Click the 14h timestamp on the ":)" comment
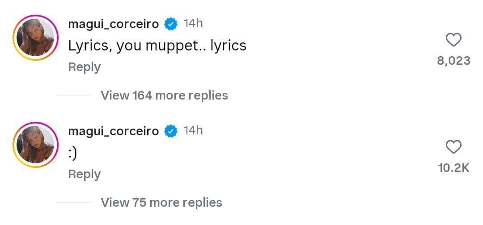Viewport: 483px width, 225px height. tap(193, 131)
